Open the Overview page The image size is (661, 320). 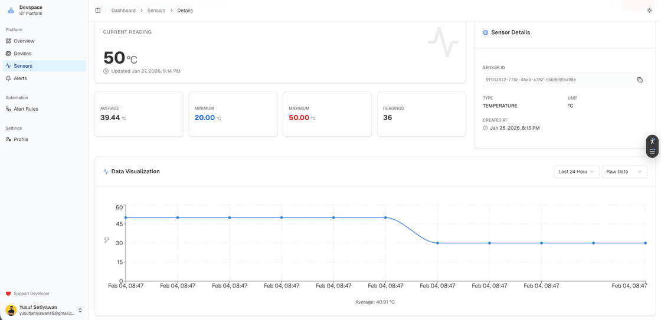tap(44, 41)
